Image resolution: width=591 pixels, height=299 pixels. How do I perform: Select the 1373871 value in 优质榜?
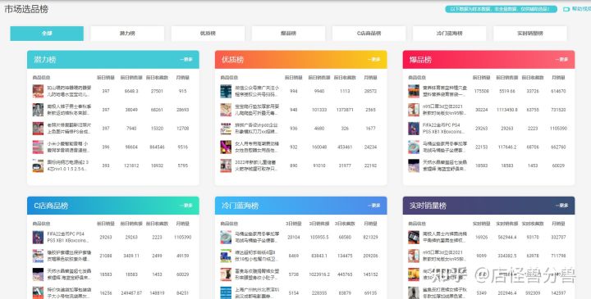[345, 110]
